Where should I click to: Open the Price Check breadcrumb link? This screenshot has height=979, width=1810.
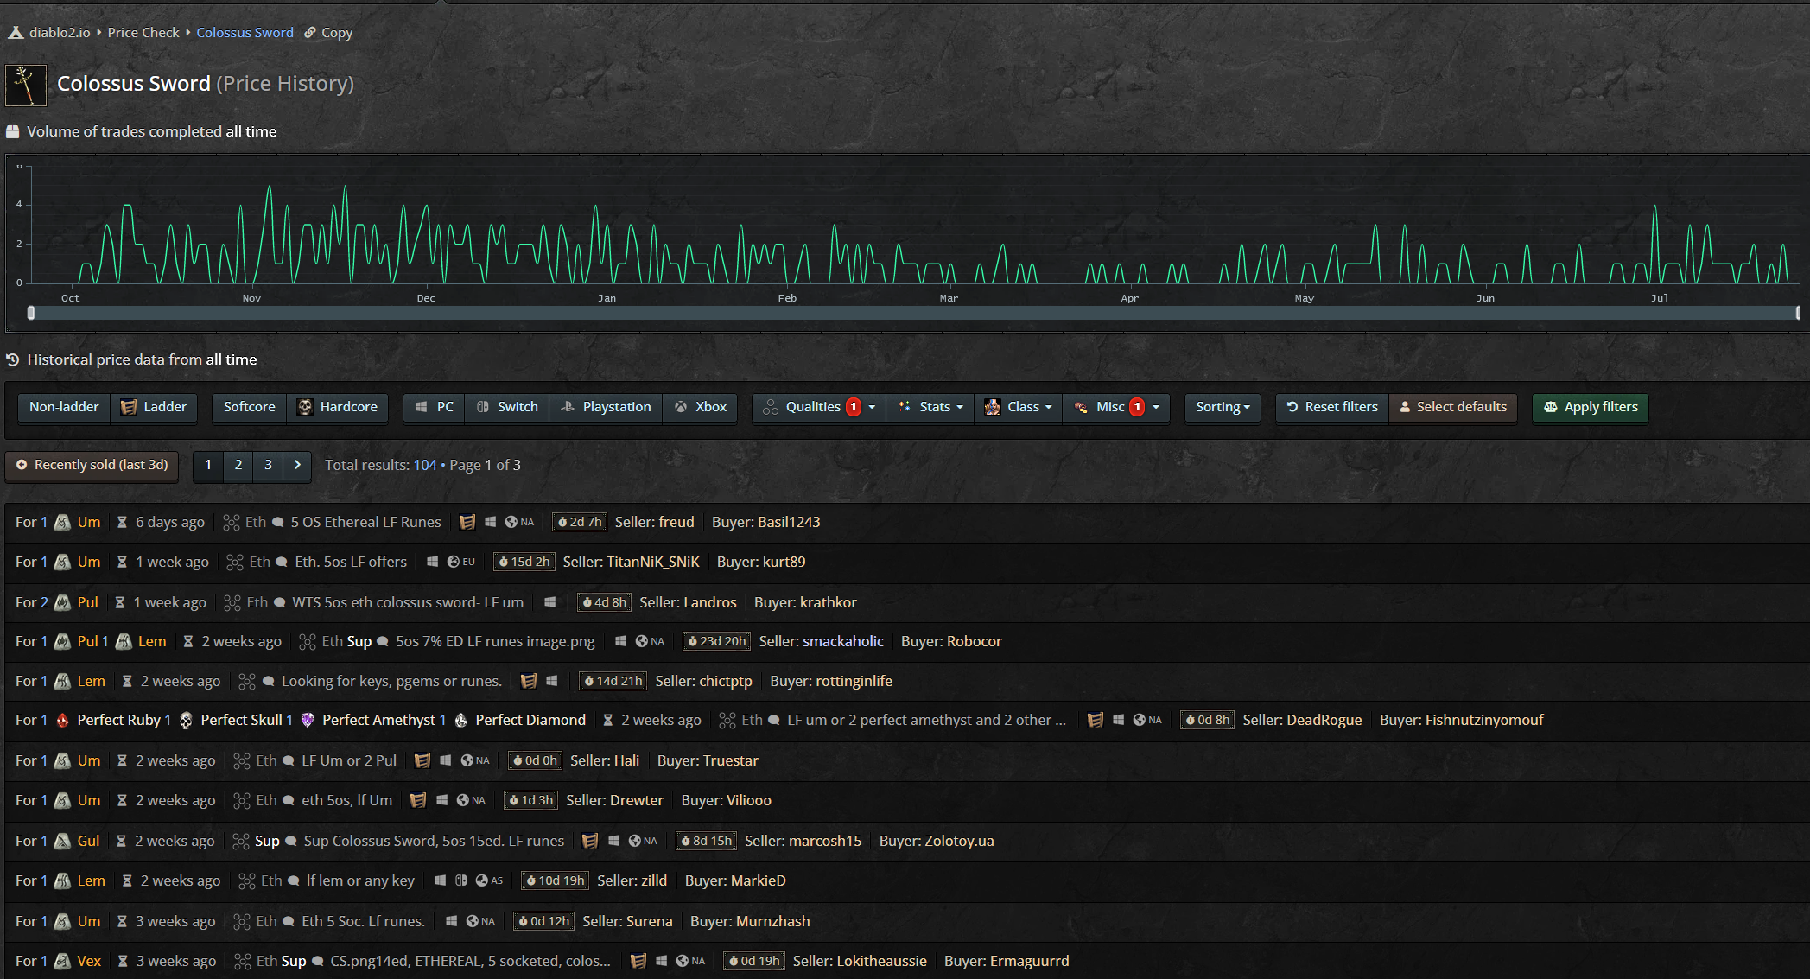click(143, 33)
